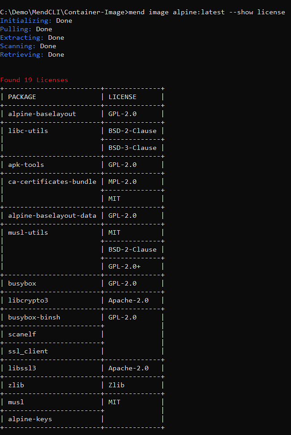Click the ssl_client package entry

(x=28, y=351)
